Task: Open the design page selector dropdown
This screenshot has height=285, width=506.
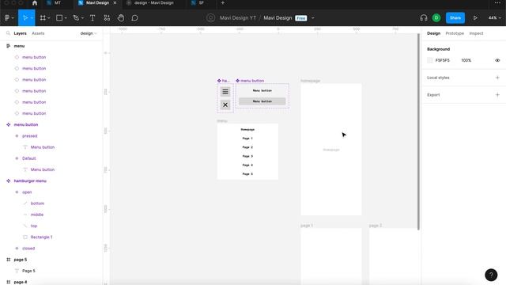Action: pyautogui.click(x=88, y=33)
